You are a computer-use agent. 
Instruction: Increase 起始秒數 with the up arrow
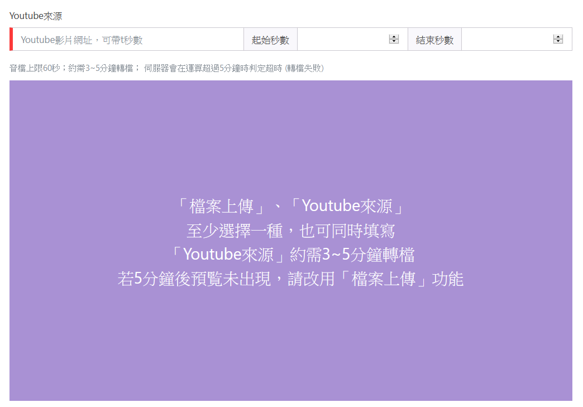[x=394, y=37]
